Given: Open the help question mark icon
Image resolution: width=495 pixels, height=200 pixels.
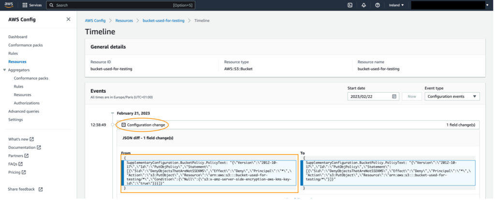Looking at the screenshot, I should point(377,5).
